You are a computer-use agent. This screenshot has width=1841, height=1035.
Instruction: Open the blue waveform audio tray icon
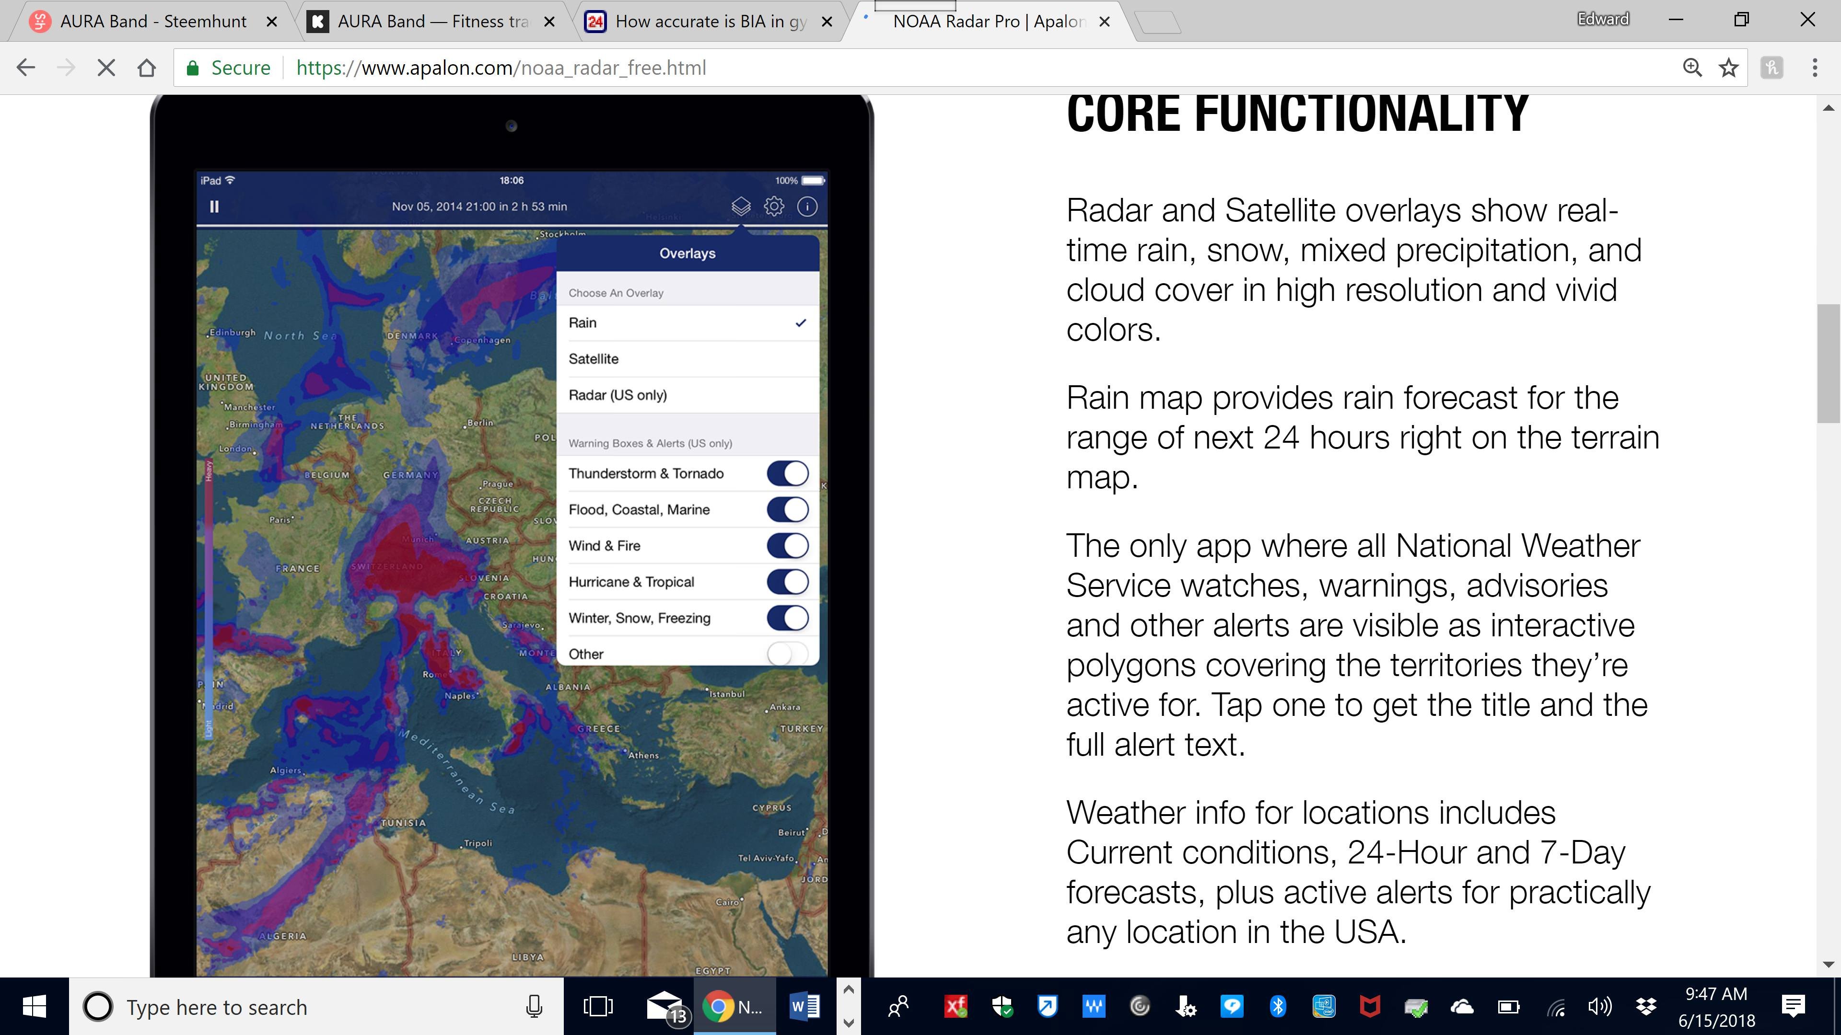point(1094,1007)
